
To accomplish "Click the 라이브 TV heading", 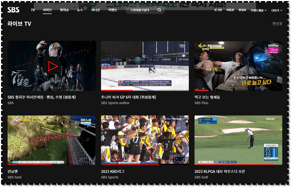I will pos(19,24).
